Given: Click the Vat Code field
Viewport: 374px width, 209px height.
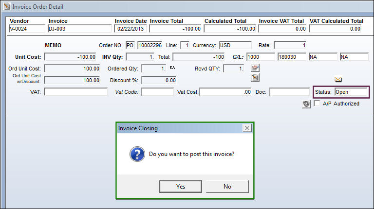Looking at the screenshot, I should pyautogui.click(x=157, y=92).
